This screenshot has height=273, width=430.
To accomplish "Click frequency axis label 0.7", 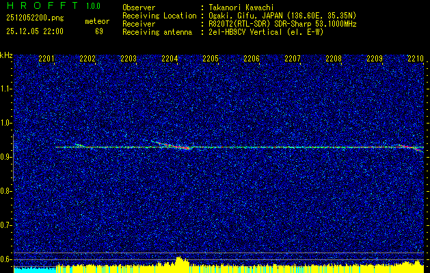I will (x=5, y=225).
